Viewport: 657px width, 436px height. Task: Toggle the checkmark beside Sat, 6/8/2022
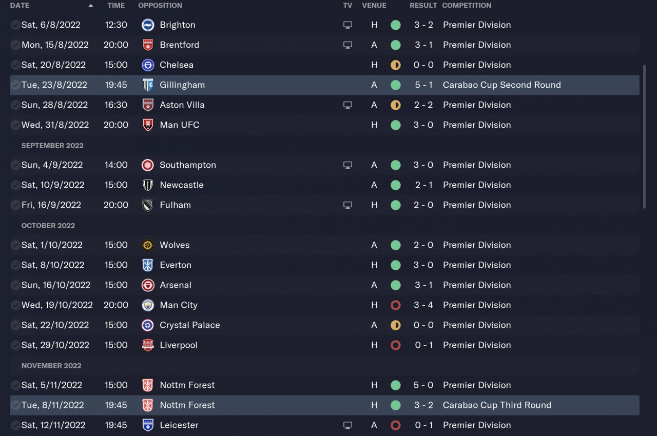15,25
